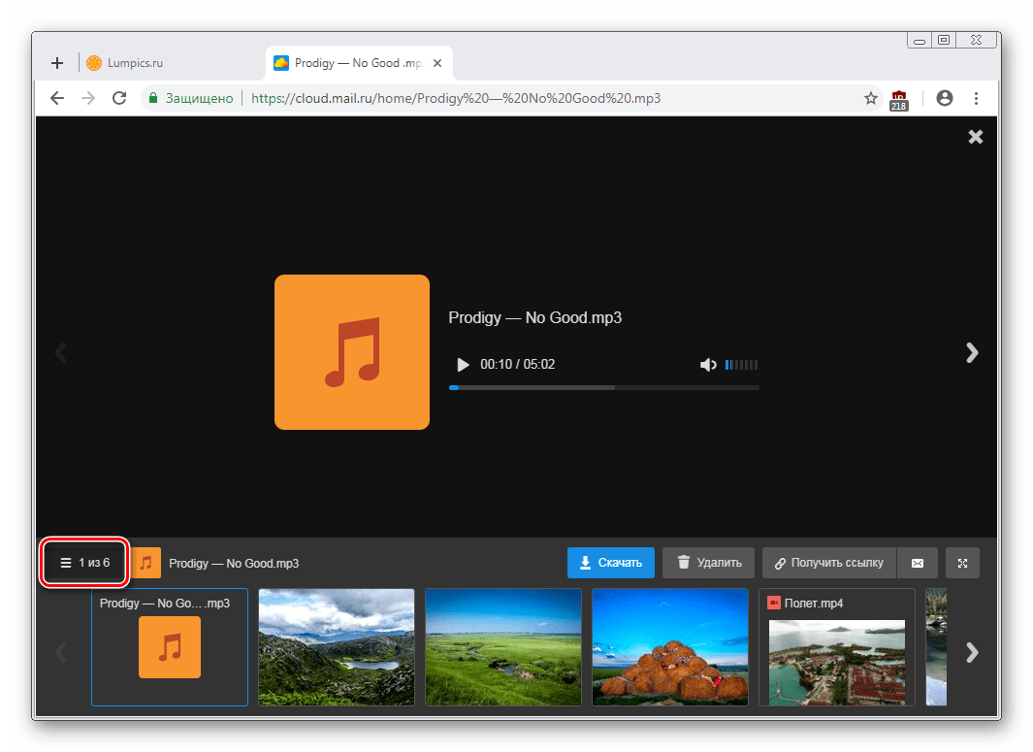This screenshot has width=1033, height=752.
Task: Open the file list '1 из 6'
Action: tap(84, 563)
